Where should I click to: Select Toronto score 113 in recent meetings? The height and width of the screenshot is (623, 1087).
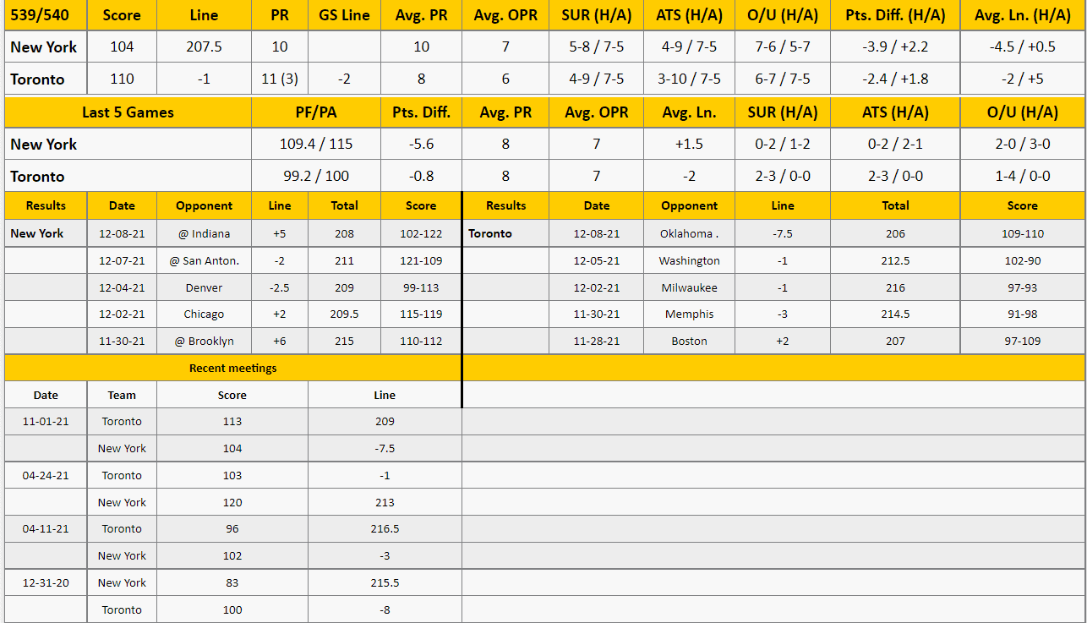click(232, 422)
